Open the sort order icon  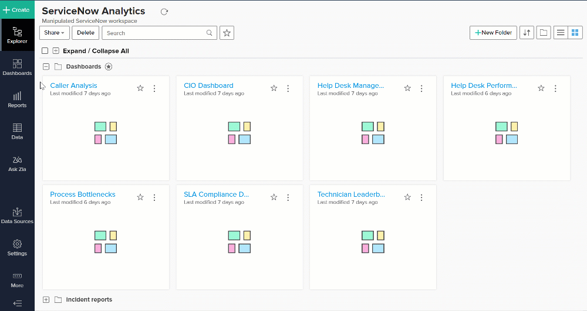[x=527, y=33]
